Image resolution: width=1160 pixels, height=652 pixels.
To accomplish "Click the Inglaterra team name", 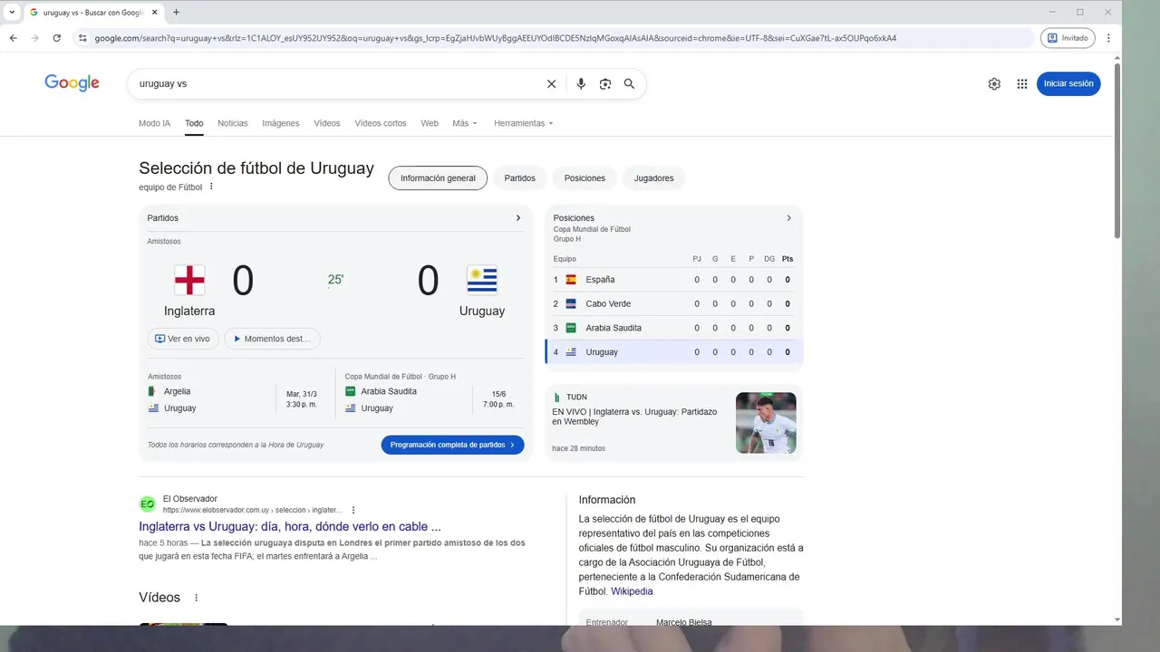I will 189,311.
